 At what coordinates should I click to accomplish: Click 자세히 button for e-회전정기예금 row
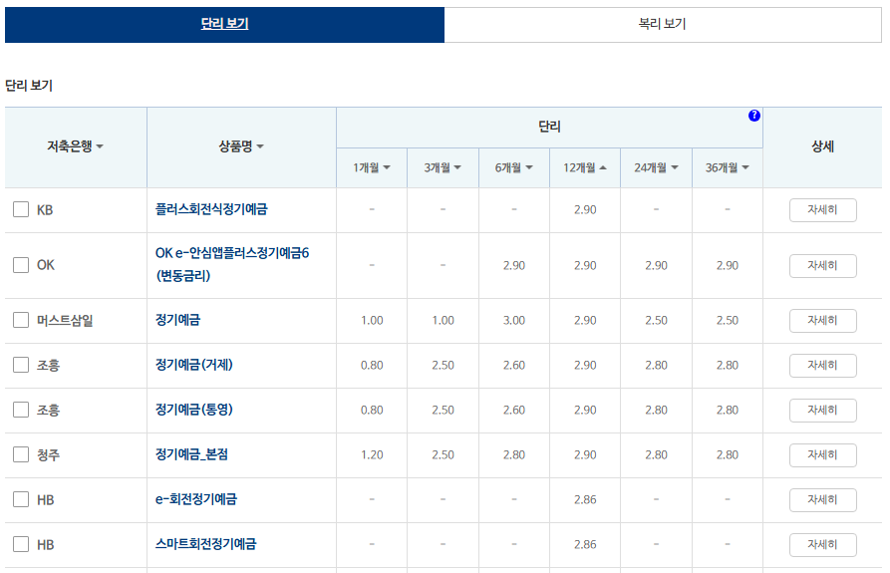click(x=822, y=500)
